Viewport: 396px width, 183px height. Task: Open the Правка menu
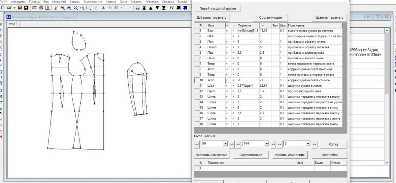pyautogui.click(x=34, y=2)
